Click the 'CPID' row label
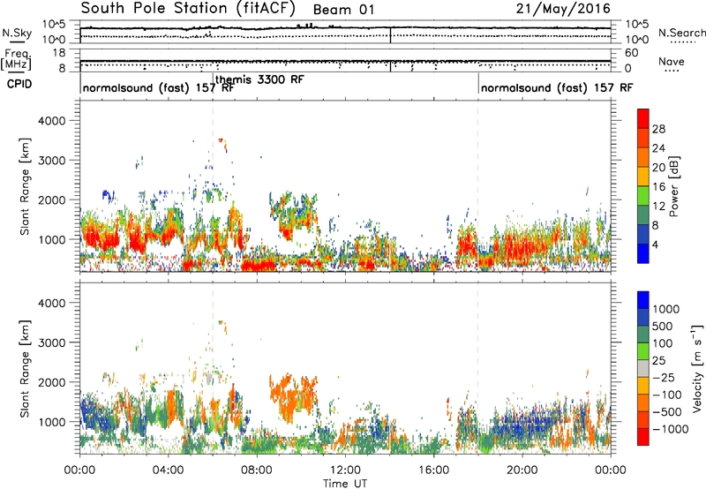 pos(19,84)
